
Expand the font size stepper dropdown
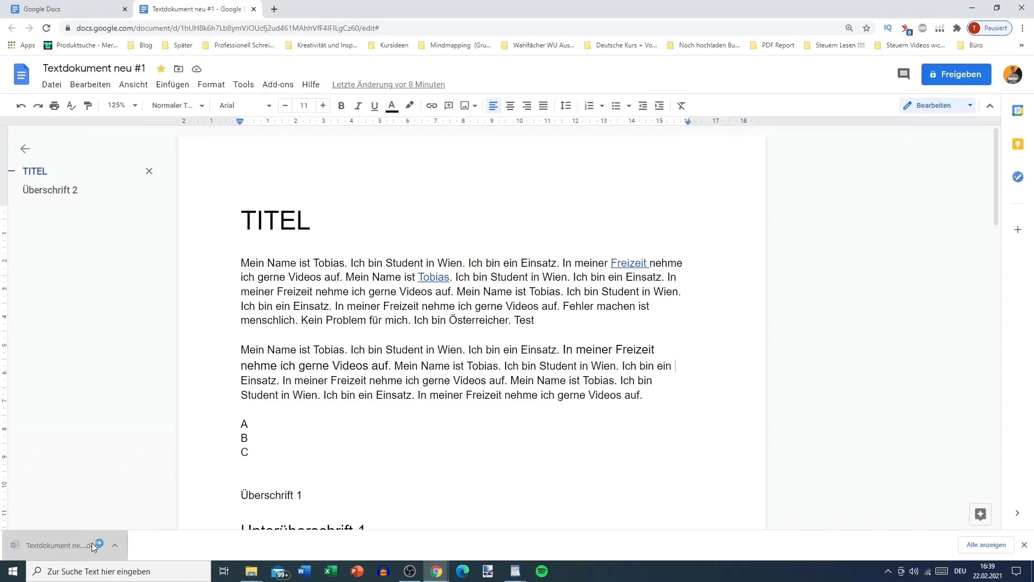(304, 105)
